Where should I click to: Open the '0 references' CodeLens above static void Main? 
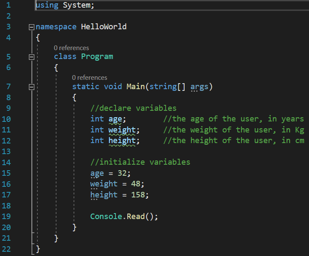90,78
